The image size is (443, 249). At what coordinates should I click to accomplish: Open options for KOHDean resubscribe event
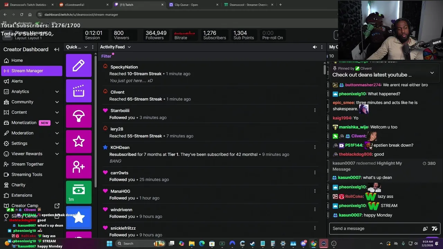point(315,147)
